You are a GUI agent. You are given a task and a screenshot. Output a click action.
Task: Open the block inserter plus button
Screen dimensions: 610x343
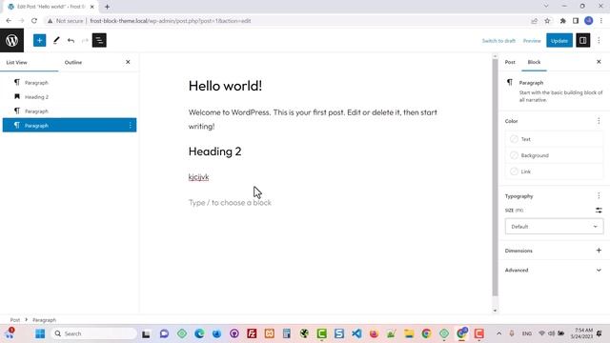pyautogui.click(x=39, y=40)
